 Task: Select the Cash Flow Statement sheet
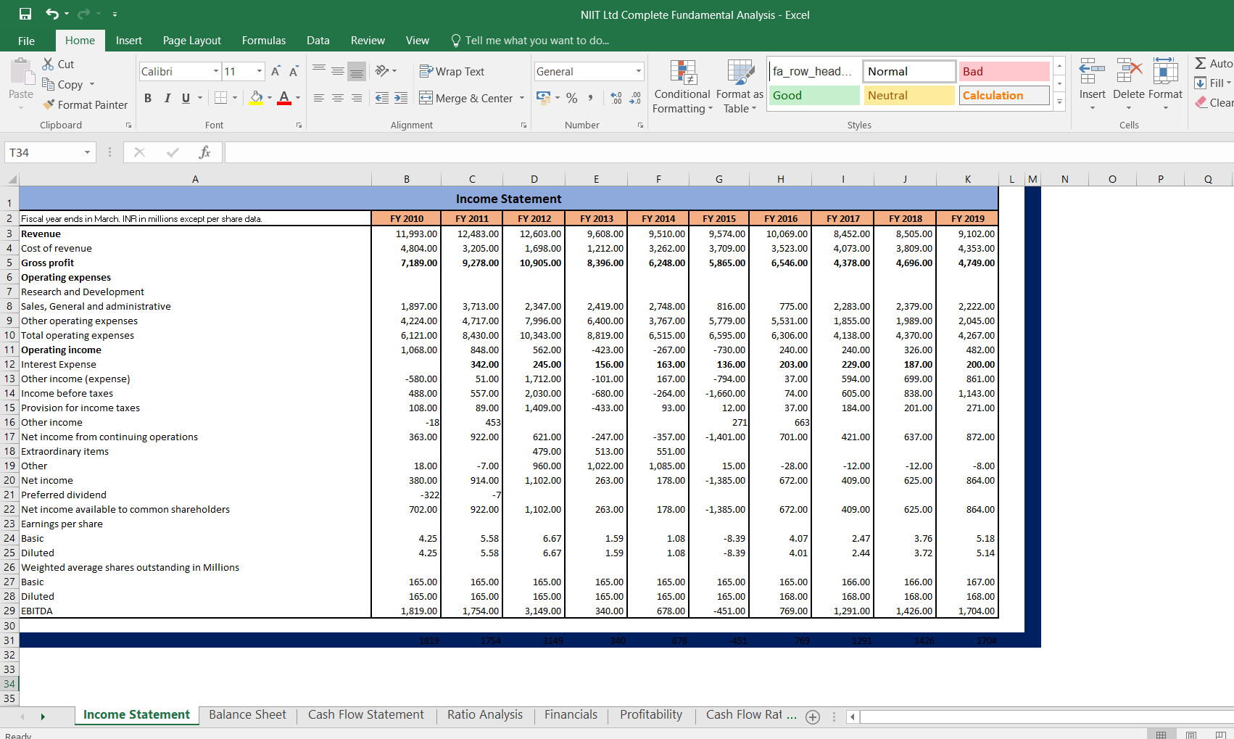pyautogui.click(x=365, y=715)
